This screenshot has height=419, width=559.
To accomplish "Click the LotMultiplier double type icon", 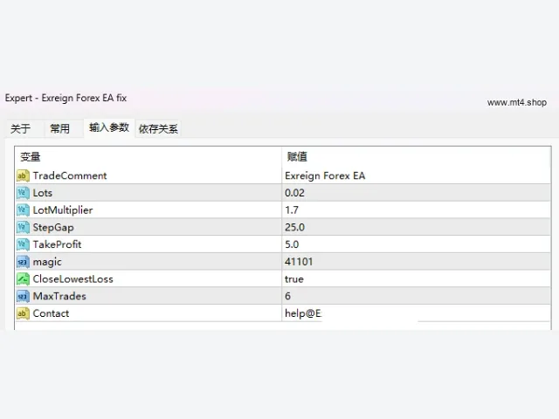I will 23,209.
